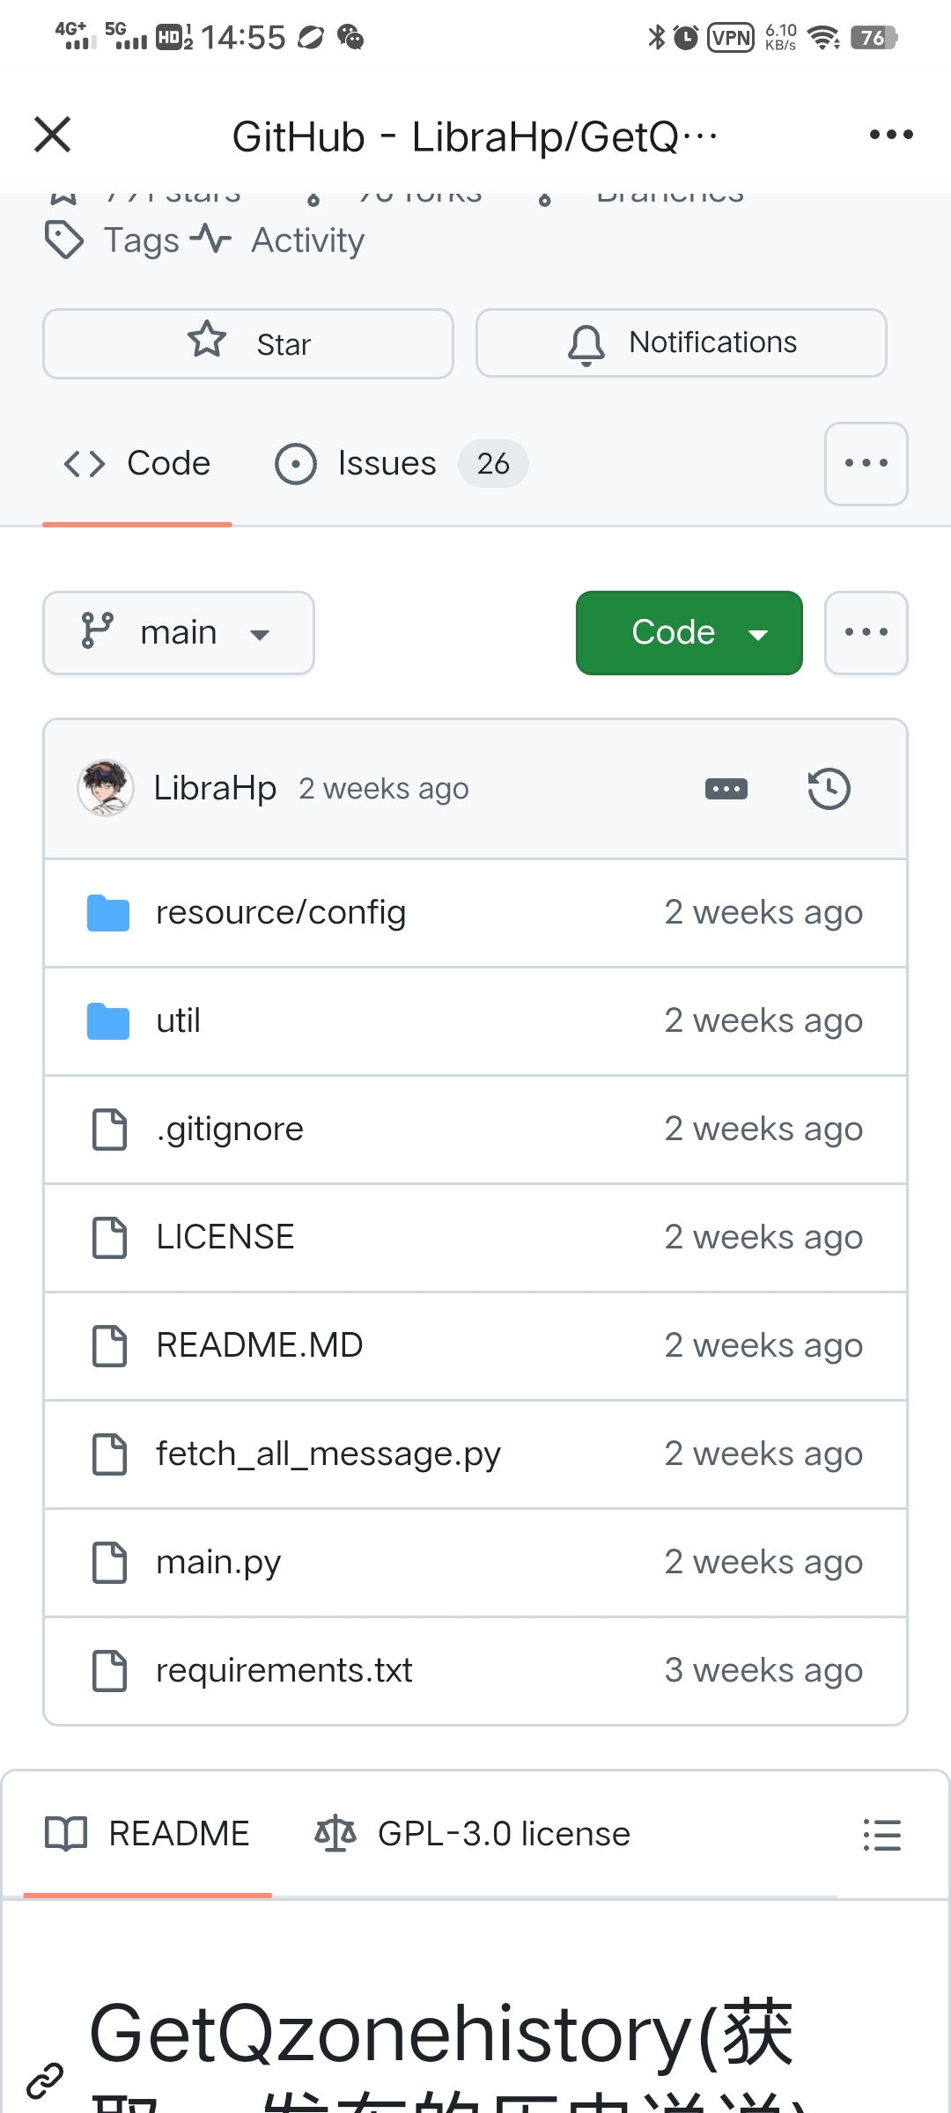The image size is (951, 2113).
Task: Click the page title 'GitHub - LibraHp/GetQ…'
Action: coord(475,136)
